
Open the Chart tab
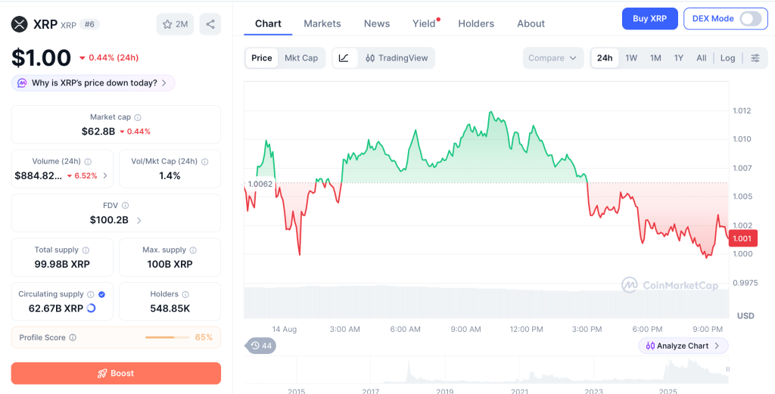click(x=268, y=23)
